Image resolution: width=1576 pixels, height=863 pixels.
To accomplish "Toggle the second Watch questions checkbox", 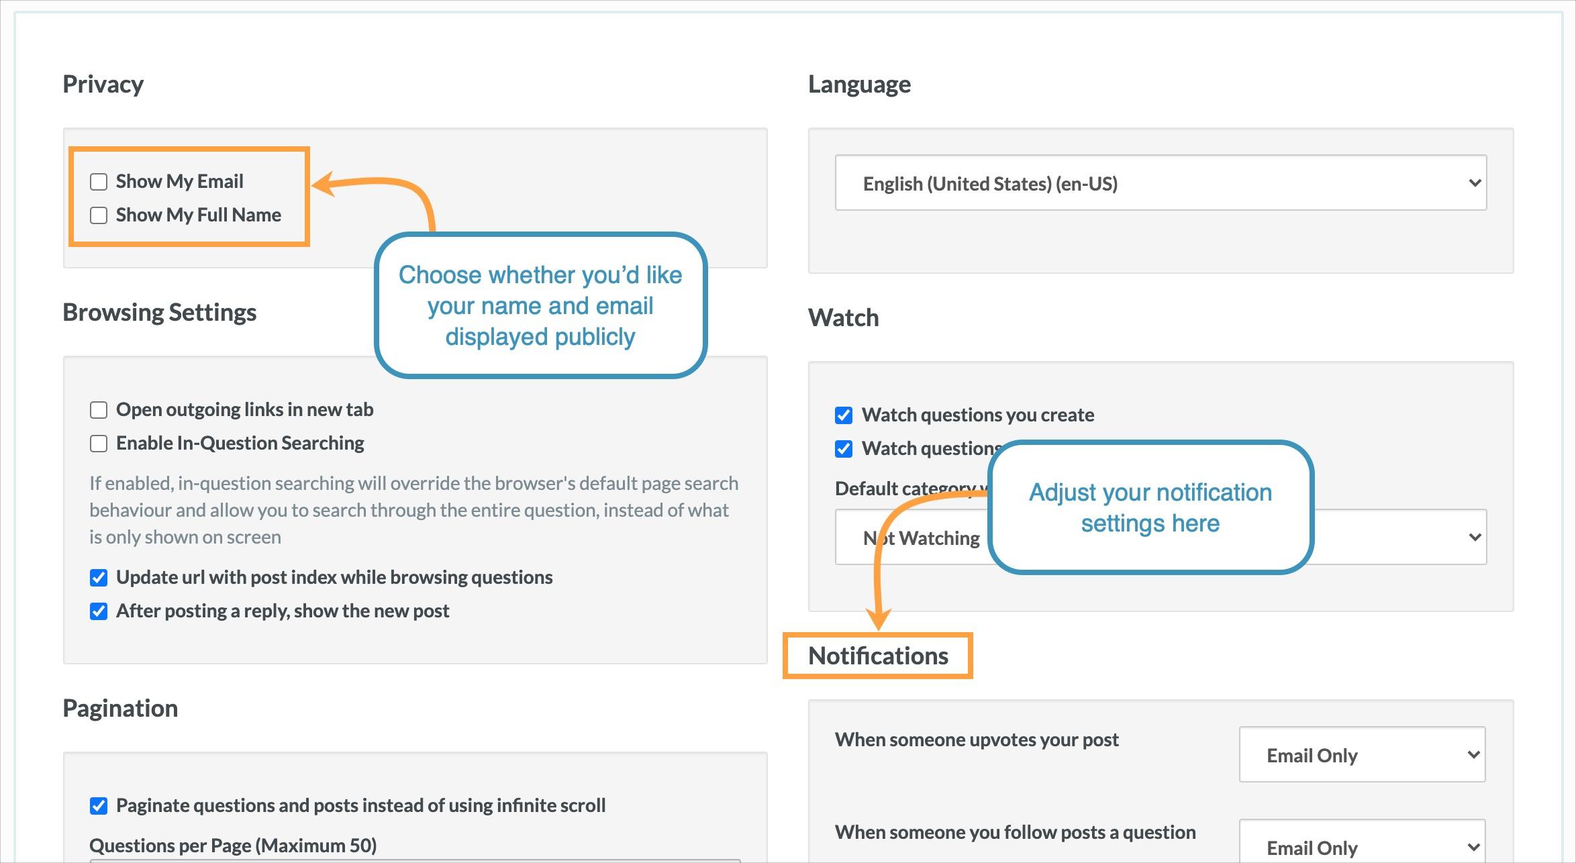I will click(x=844, y=449).
